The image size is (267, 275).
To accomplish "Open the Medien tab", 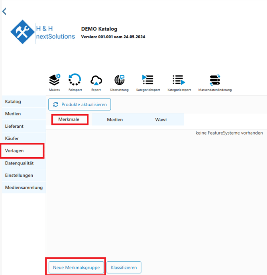I will click(115, 119).
